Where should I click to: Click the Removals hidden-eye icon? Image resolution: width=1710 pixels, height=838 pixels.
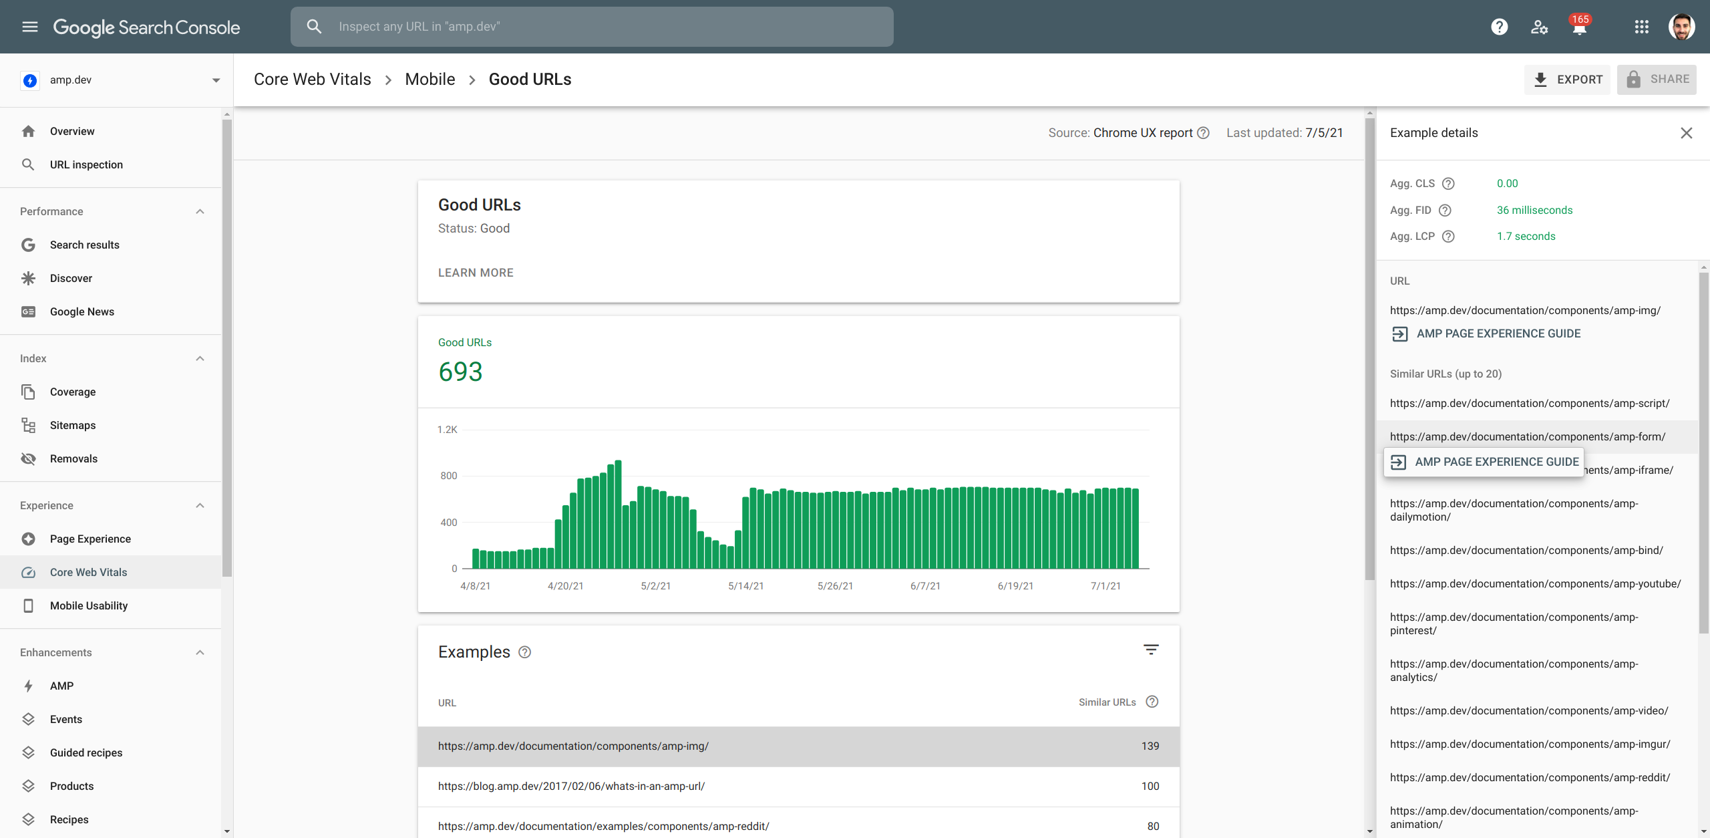[28, 458]
